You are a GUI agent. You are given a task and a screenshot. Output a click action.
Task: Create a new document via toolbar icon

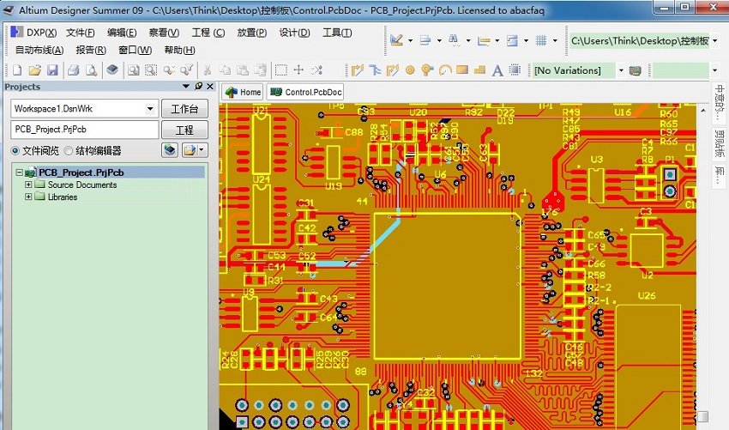(x=17, y=70)
